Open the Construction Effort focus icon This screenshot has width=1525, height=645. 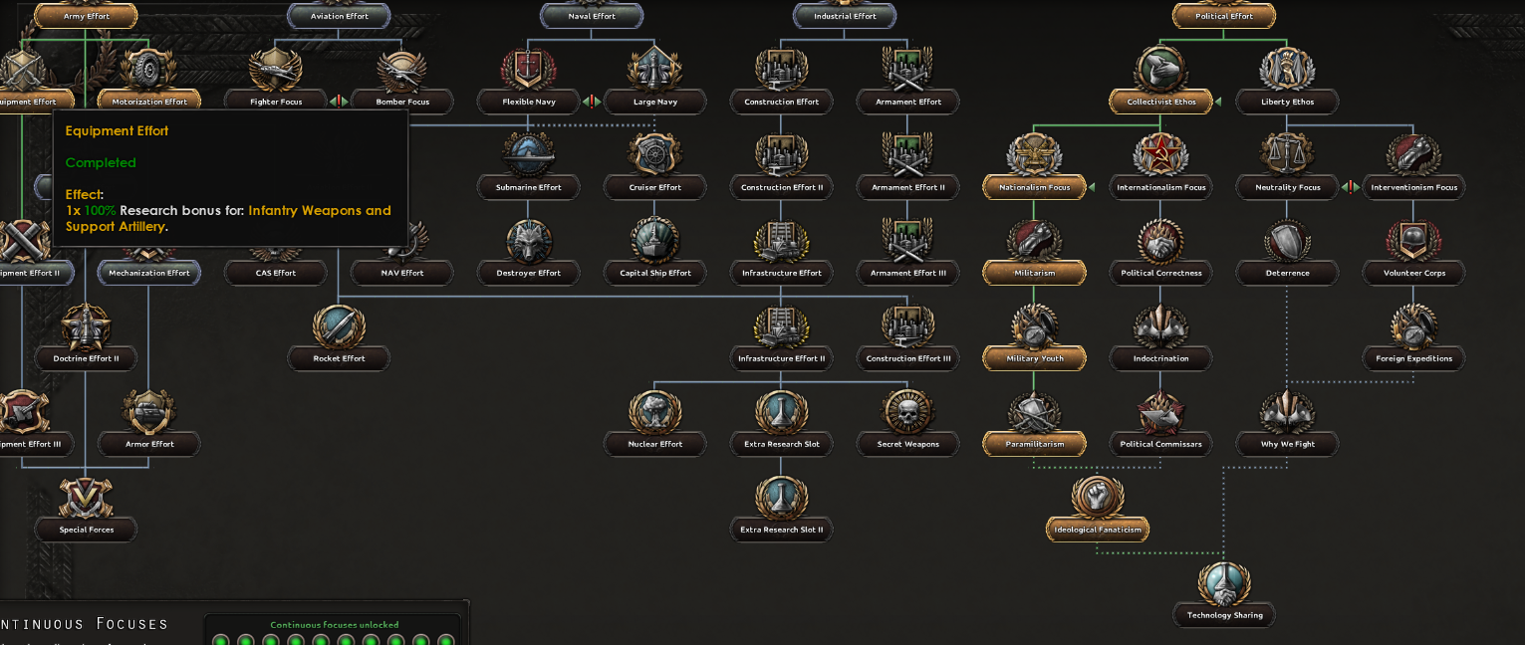tap(782, 71)
